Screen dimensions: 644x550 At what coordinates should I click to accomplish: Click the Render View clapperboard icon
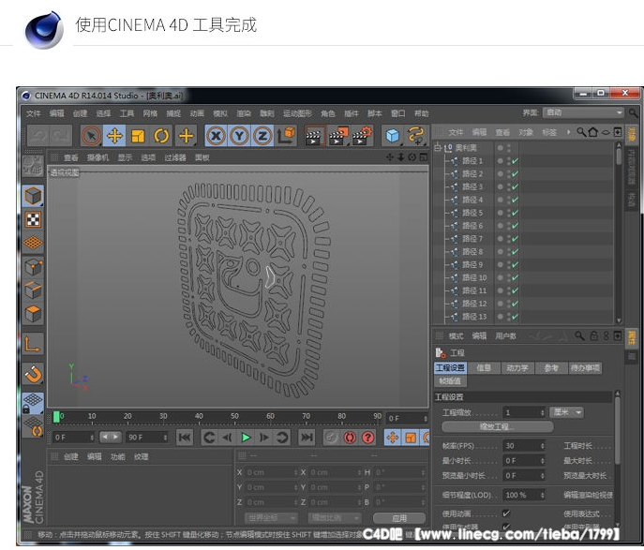315,136
